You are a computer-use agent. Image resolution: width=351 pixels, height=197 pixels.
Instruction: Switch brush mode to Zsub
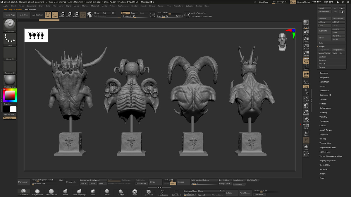point(133,13)
